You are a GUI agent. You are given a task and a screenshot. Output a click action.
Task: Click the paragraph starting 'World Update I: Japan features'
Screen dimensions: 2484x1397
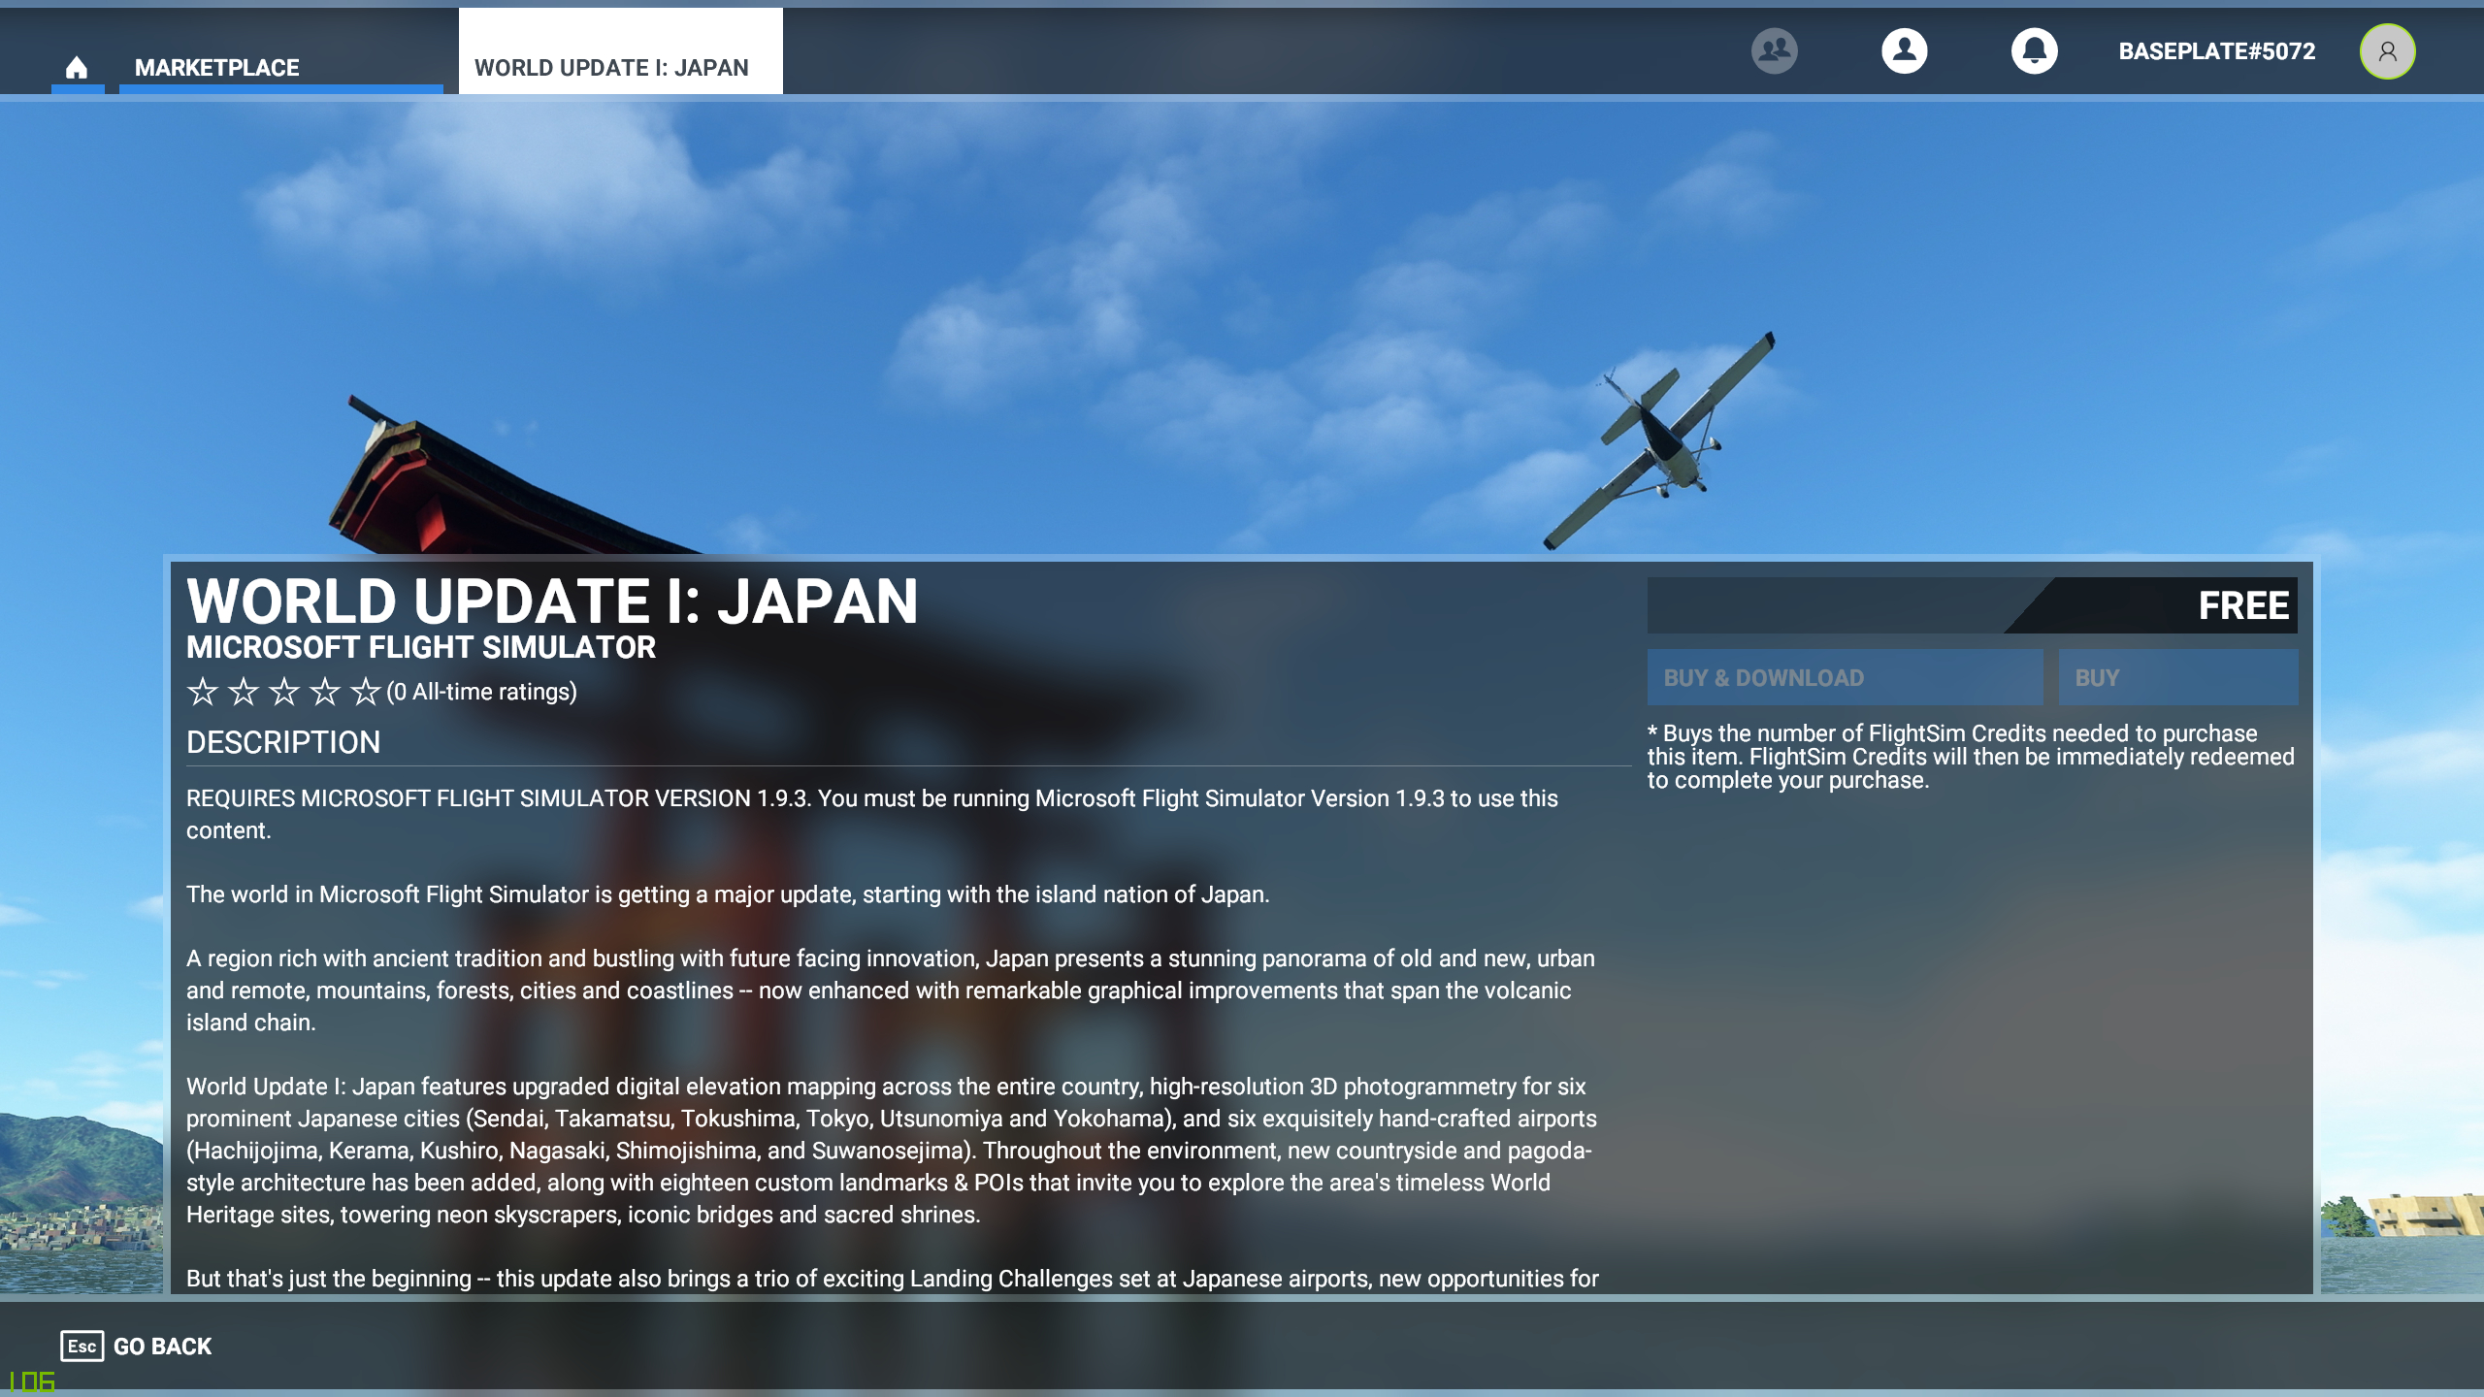[892, 1150]
